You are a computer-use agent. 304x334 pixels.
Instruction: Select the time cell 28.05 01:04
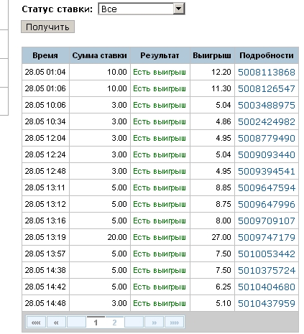[x=45, y=72]
